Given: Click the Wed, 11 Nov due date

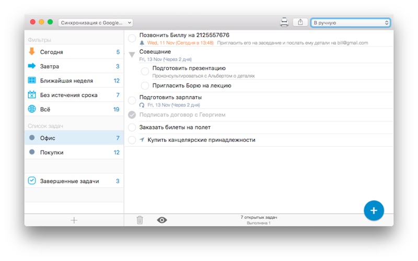Looking at the screenshot, I should [x=180, y=43].
